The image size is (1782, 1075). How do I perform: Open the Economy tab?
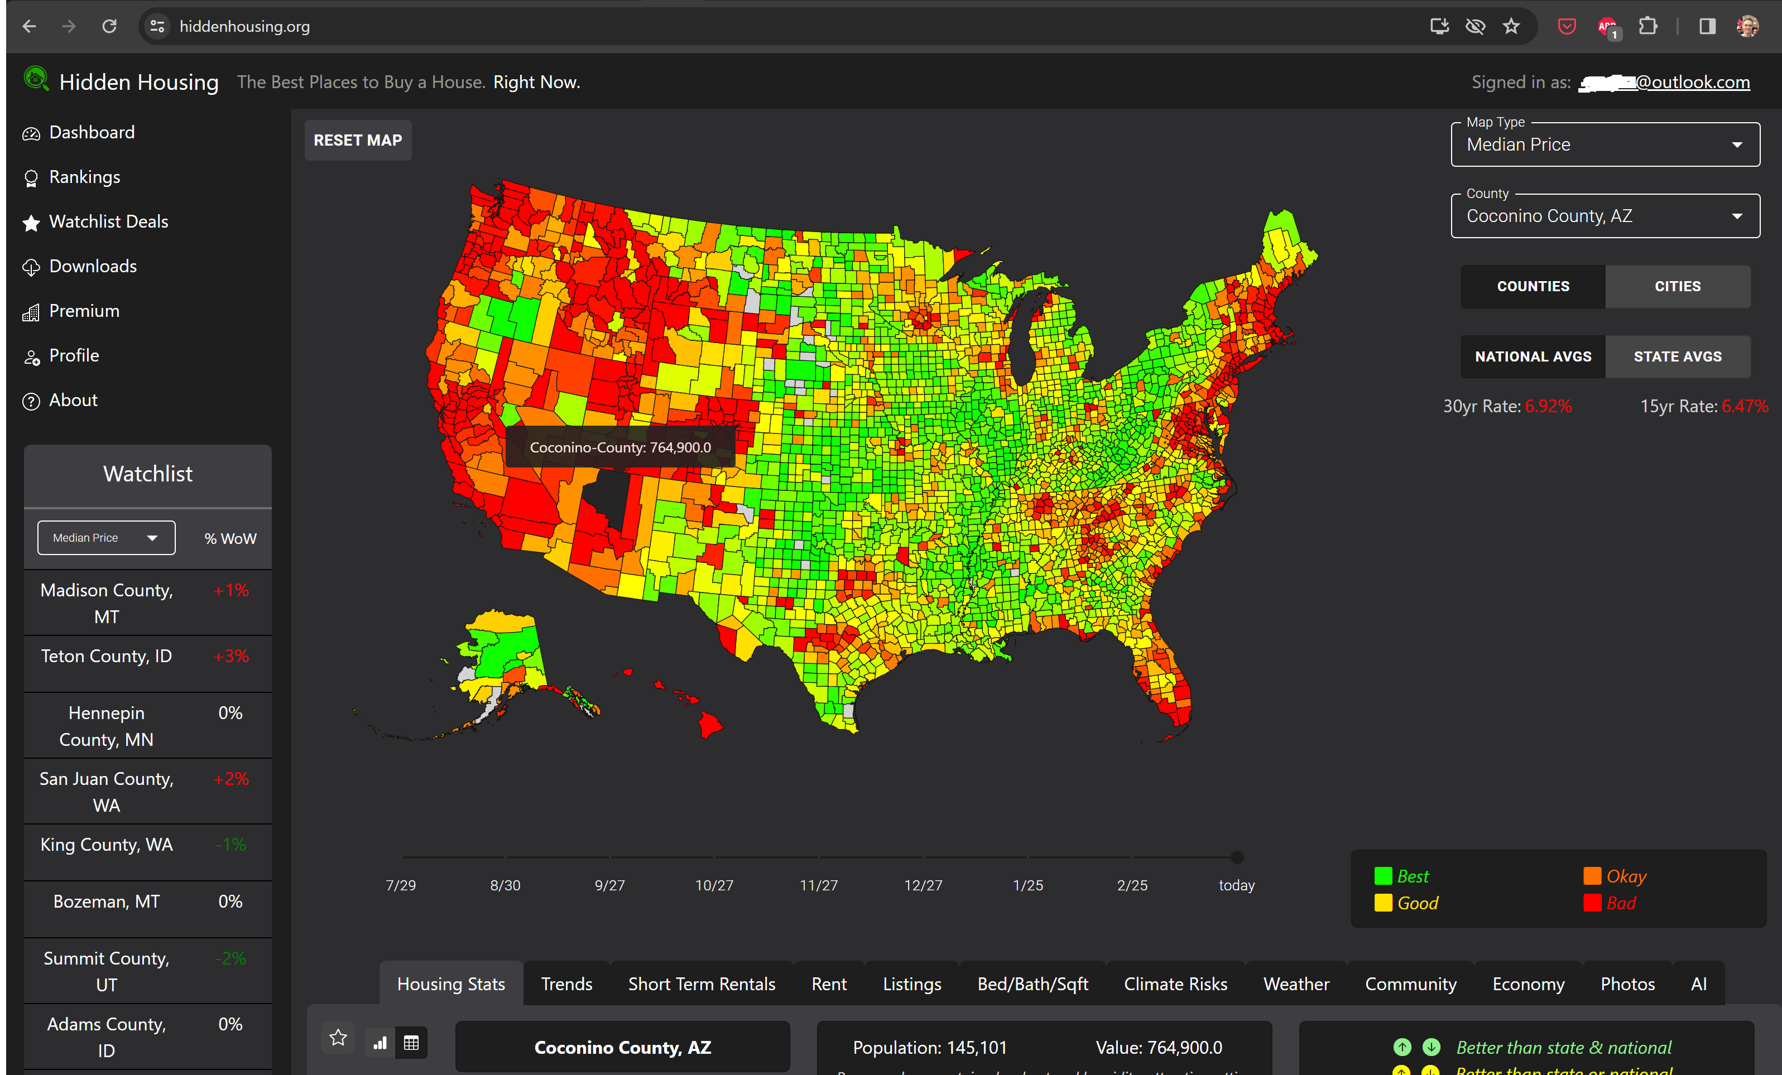pyautogui.click(x=1529, y=984)
